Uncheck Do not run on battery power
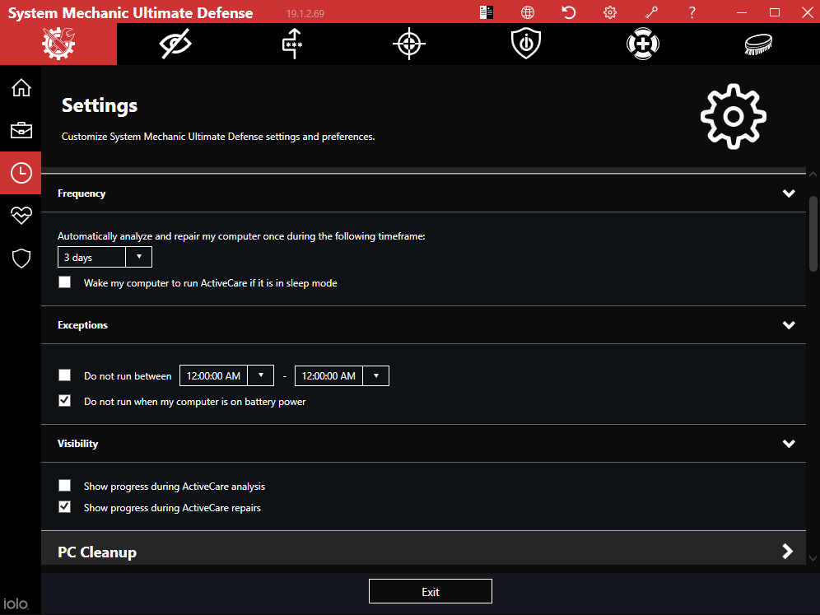This screenshot has height=615, width=820. (x=65, y=401)
